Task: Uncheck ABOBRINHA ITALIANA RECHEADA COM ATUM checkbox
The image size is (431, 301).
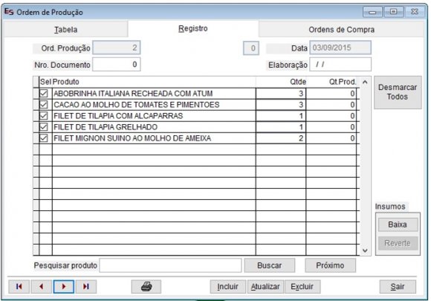Action: coord(44,93)
